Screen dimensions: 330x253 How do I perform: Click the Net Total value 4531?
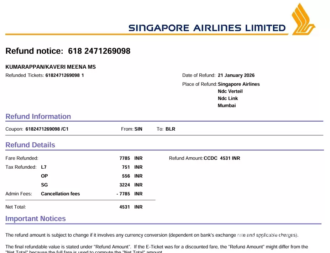(x=125, y=207)
